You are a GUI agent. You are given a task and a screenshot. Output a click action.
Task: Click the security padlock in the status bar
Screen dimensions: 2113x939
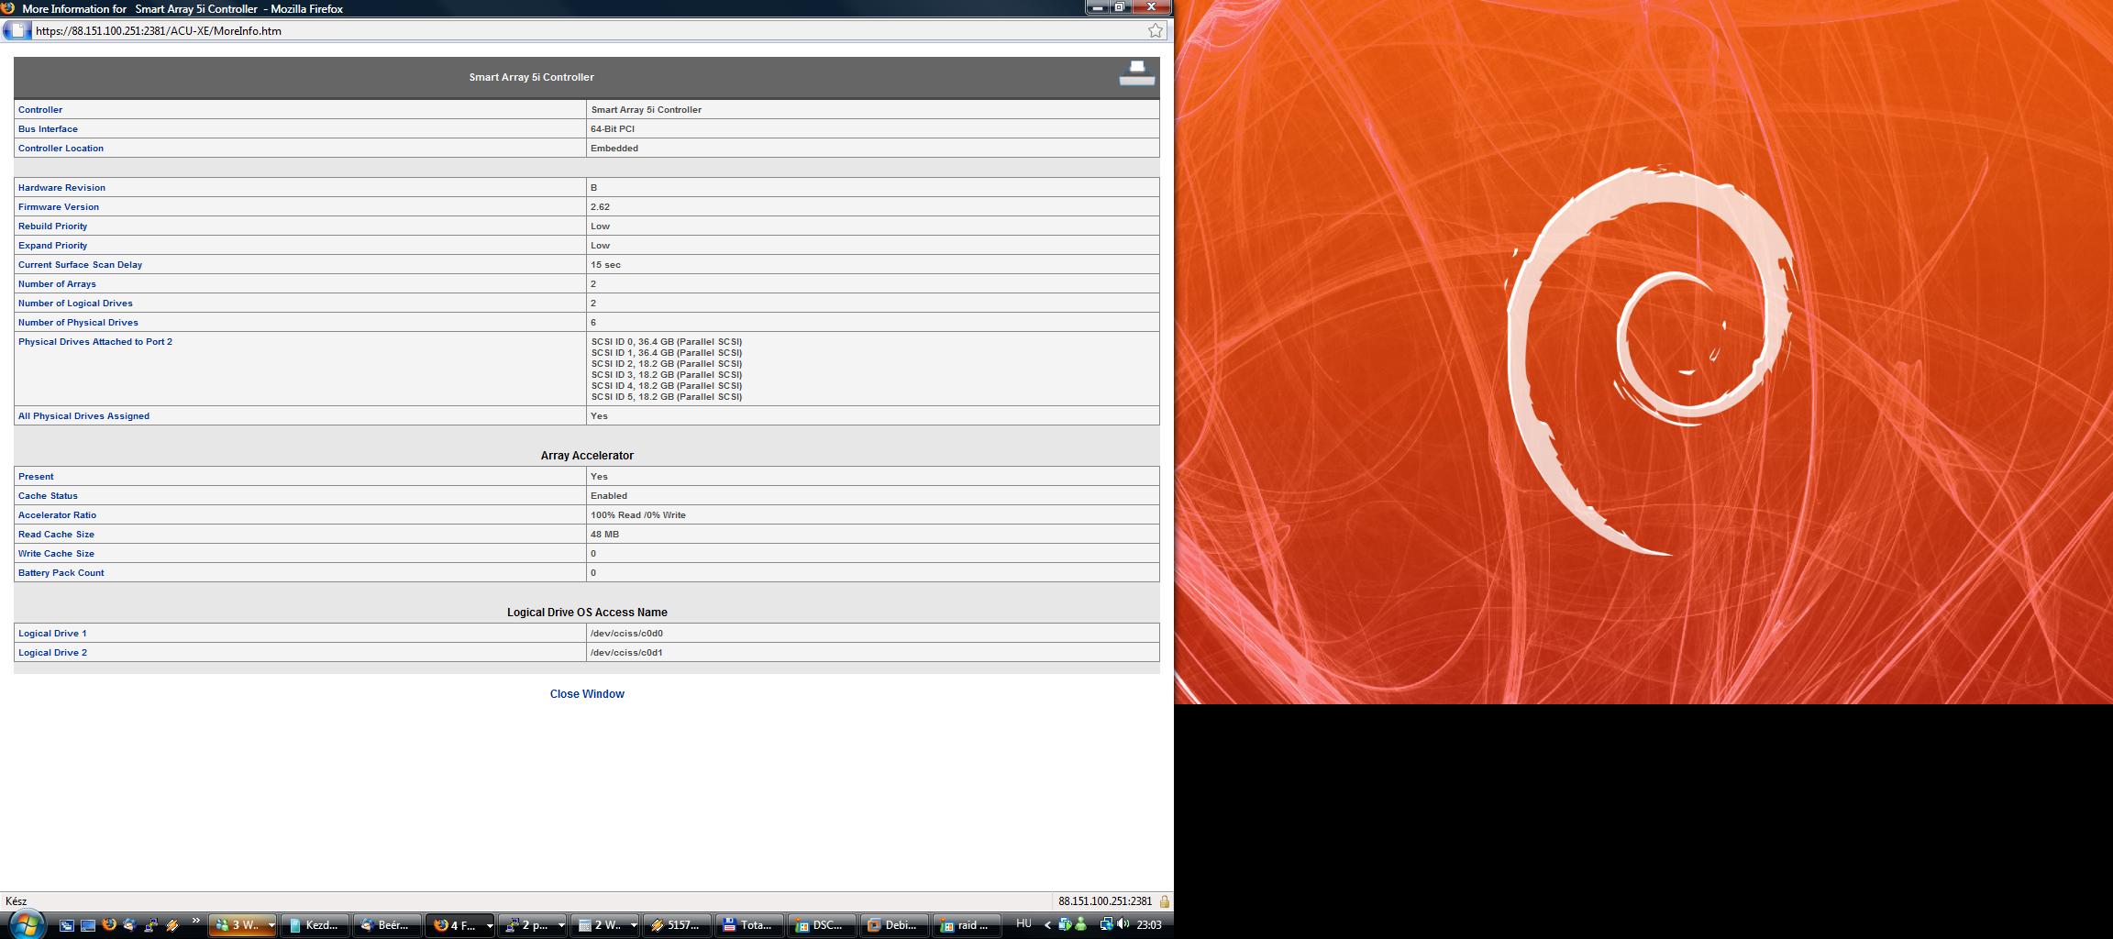tap(1164, 901)
